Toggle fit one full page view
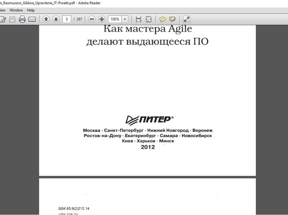288x215 pixels. (148, 19)
